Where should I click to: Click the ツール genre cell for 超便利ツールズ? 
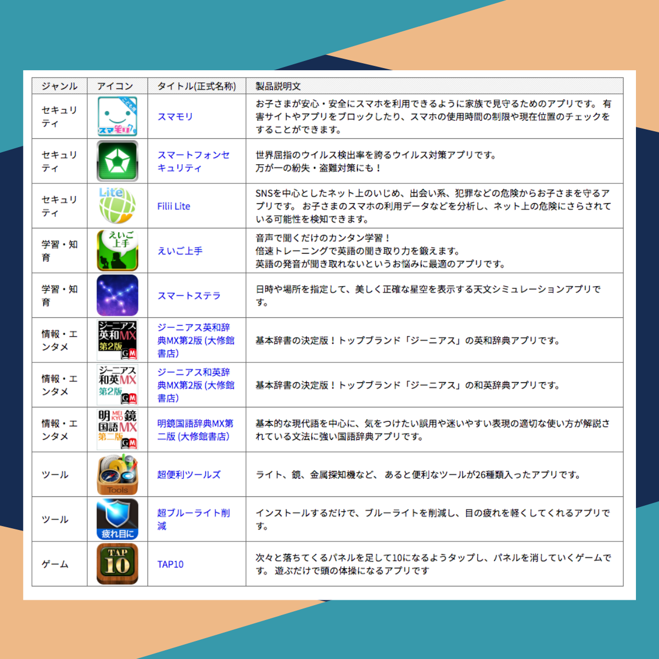pos(59,474)
